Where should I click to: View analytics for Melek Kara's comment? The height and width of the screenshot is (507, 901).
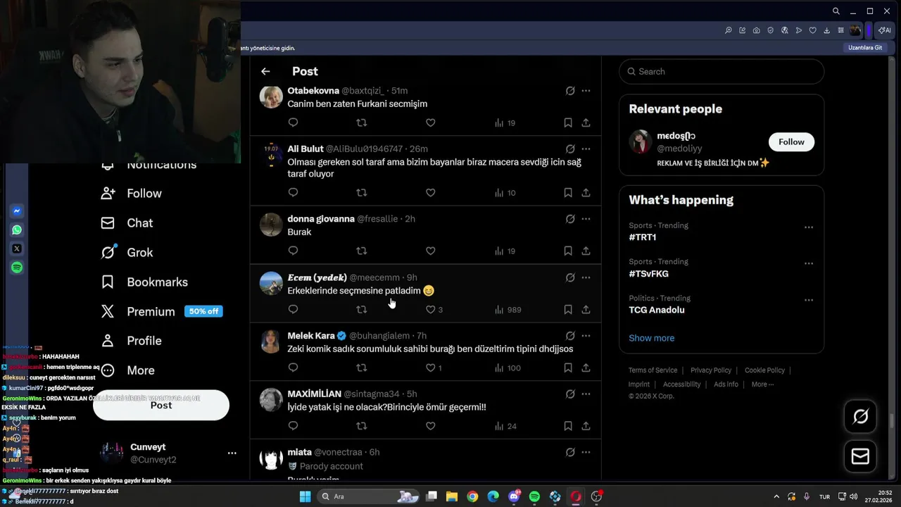point(508,368)
